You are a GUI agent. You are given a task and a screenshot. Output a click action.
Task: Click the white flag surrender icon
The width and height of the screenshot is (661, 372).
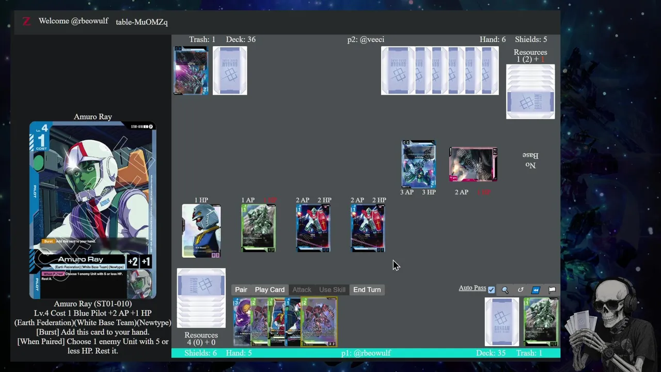coord(552,290)
